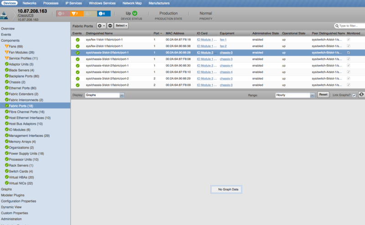This screenshot has height=225, width=365.
Task: Click the event status icon for sys/fex-1/slot-1/fabric/port-1
Action: point(78,40)
